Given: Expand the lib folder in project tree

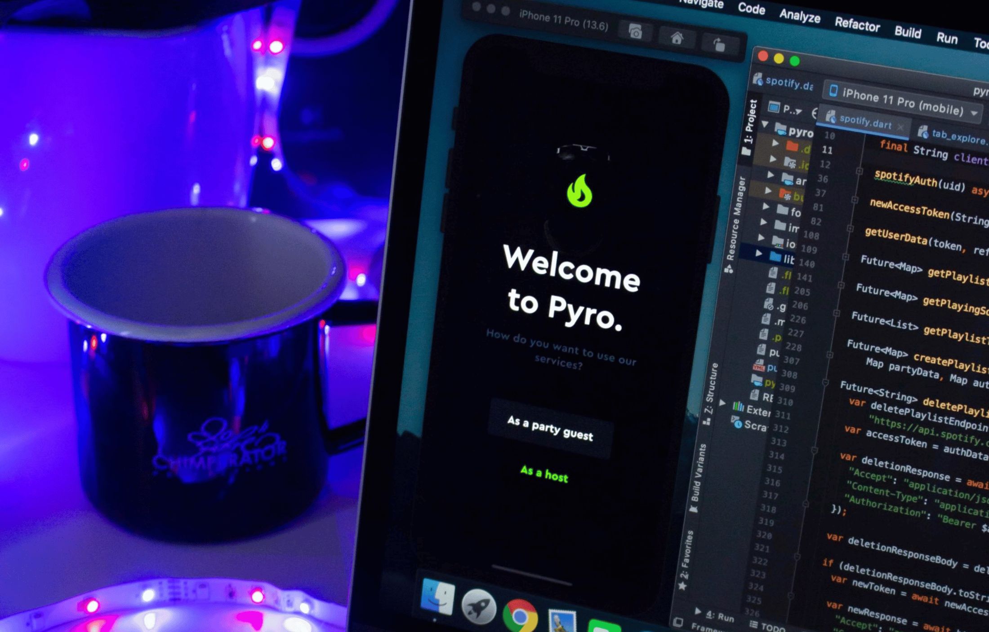Looking at the screenshot, I should (x=759, y=253).
